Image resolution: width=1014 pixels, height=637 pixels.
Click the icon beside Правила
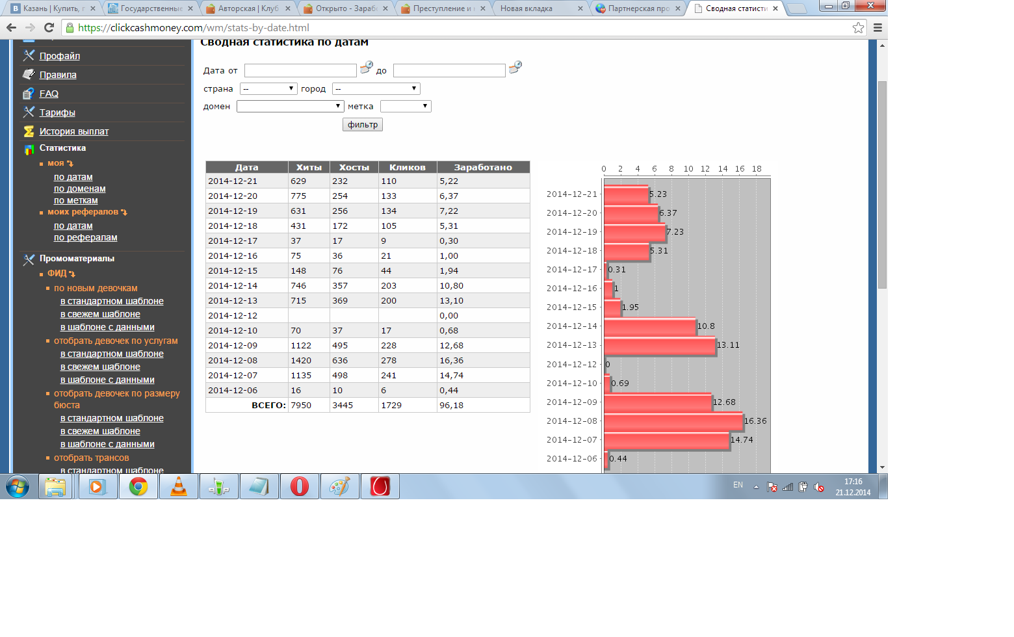pyautogui.click(x=29, y=74)
